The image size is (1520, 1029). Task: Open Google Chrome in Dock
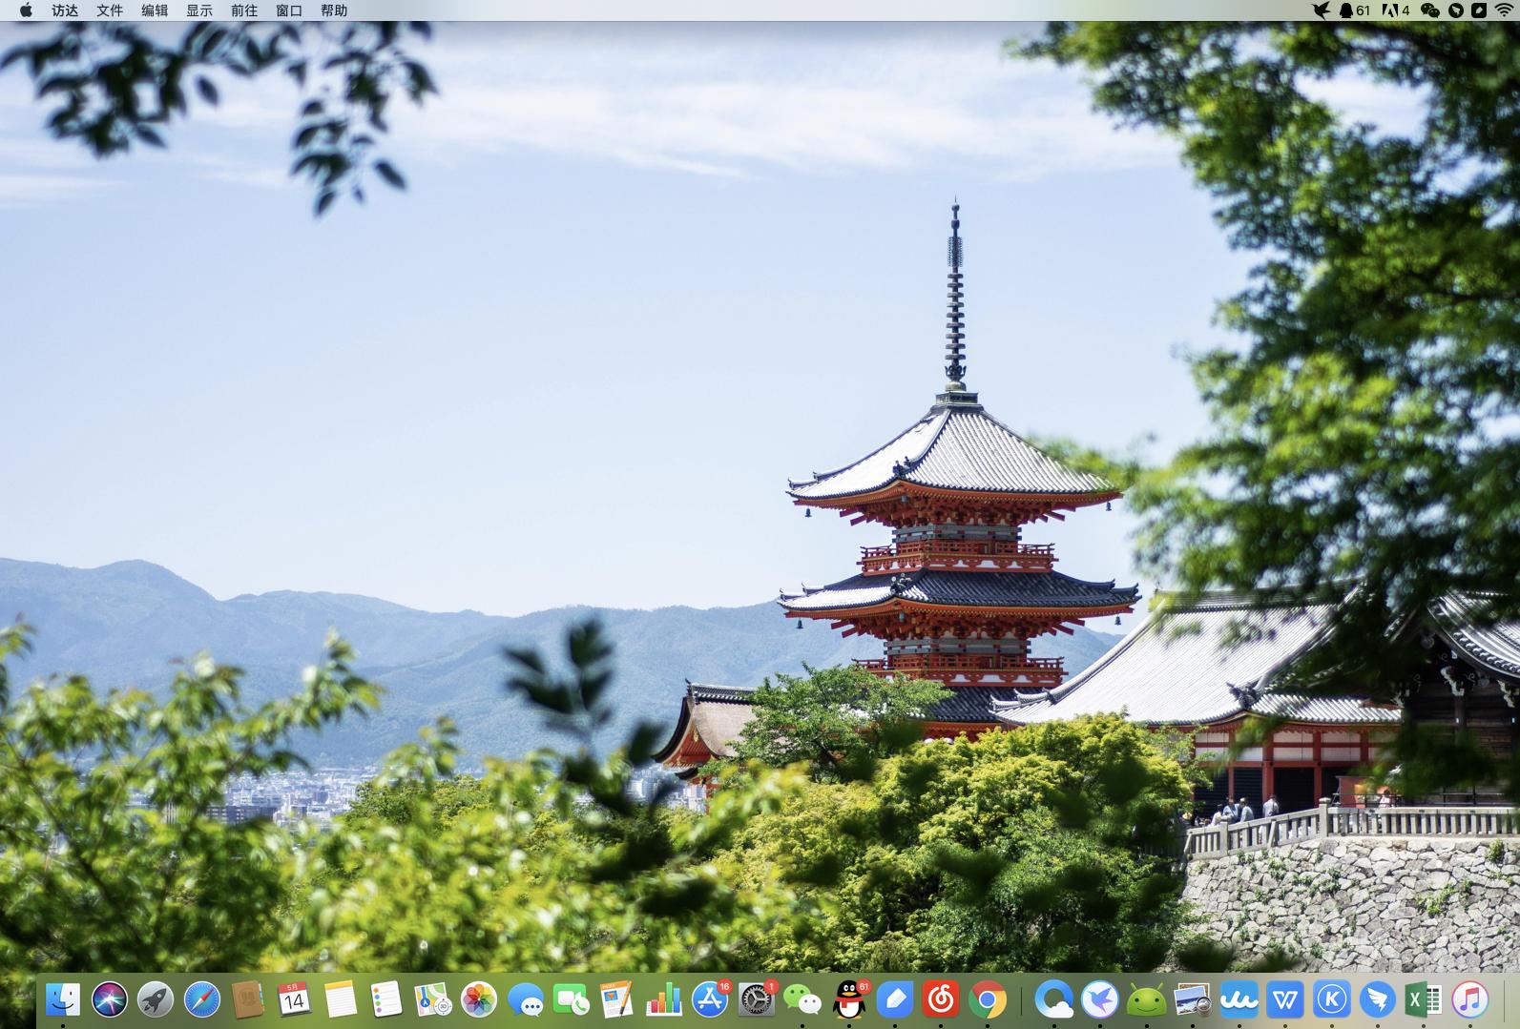[988, 999]
